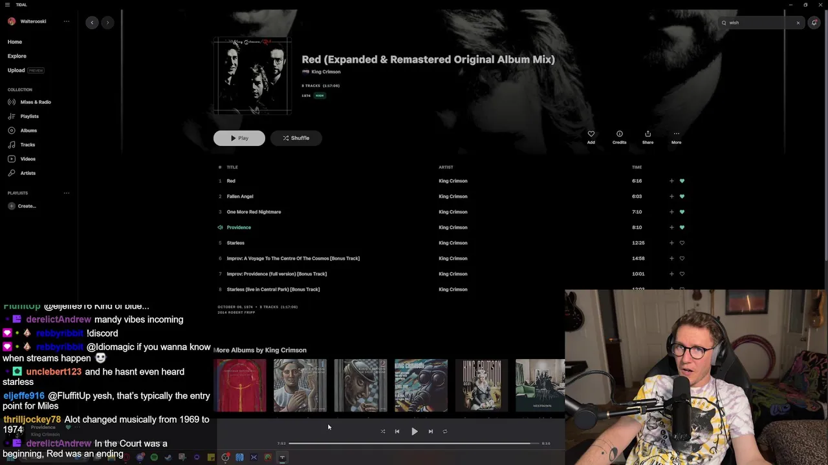828x465 pixels.
Task: Open the Walterooski profile
Action: coord(27,21)
